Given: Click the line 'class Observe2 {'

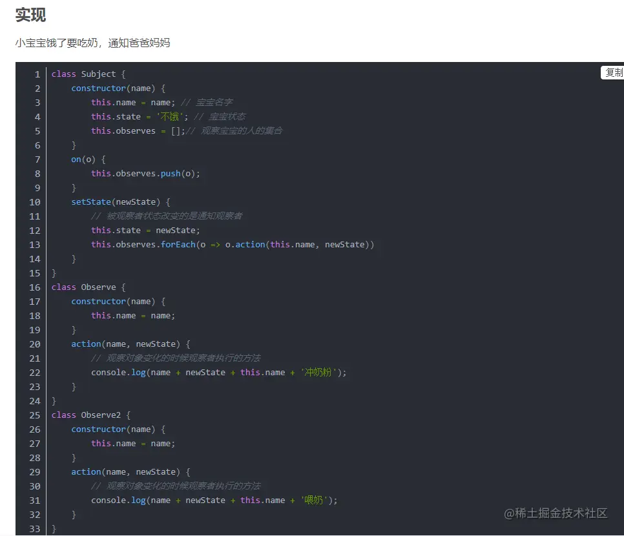Looking at the screenshot, I should [x=90, y=415].
